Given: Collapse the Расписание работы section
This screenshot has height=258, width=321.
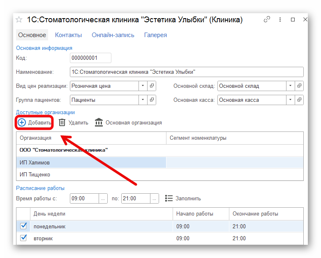Looking at the screenshot, I should 40,188.
